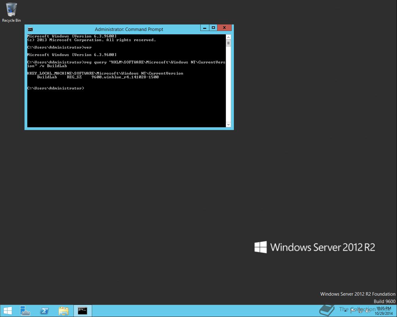
Task: Click the console scrollbar up arrow
Action: (x=229, y=37)
